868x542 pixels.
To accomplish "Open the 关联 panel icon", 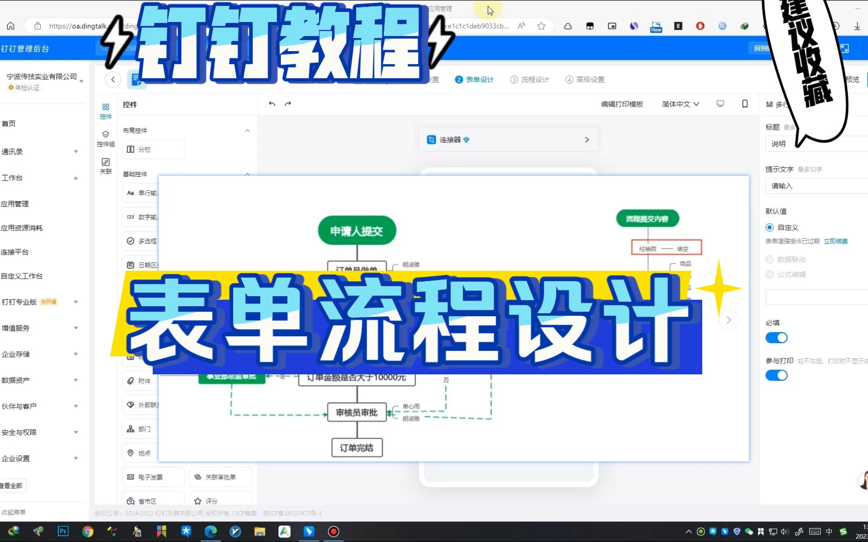I will pyautogui.click(x=105, y=166).
